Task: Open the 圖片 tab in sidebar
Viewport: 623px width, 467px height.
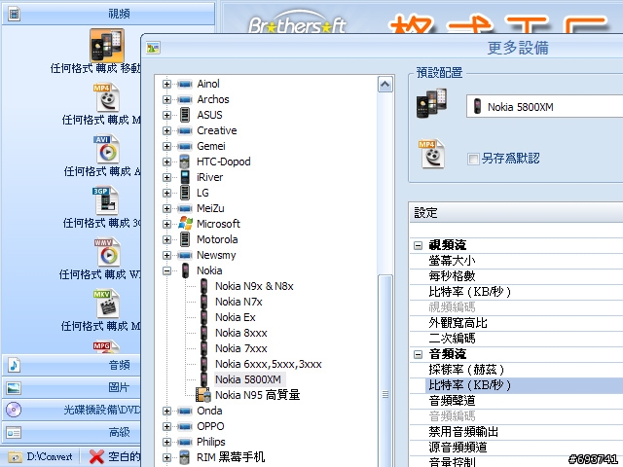Action: click(x=72, y=387)
